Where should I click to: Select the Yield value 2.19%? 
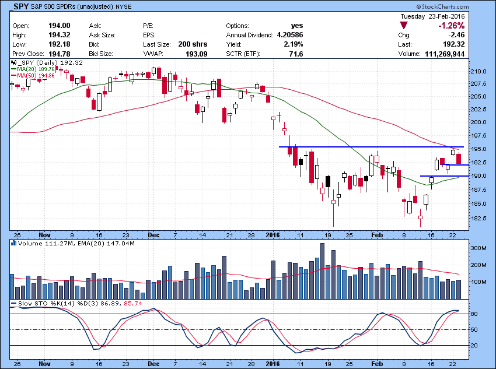(294, 44)
